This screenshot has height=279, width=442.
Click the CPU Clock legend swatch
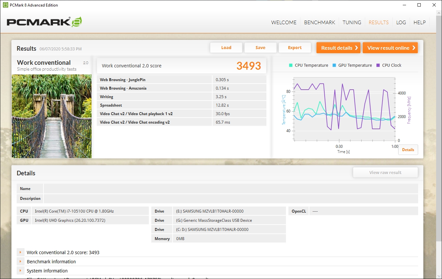click(x=378, y=65)
